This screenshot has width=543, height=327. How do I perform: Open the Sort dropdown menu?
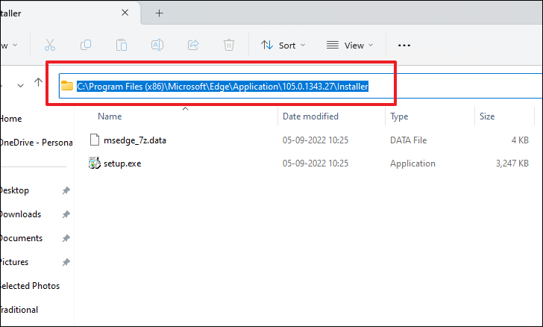click(x=283, y=46)
